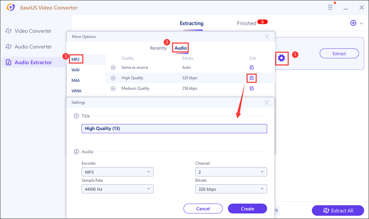Click the add file plus icon

[353, 23]
